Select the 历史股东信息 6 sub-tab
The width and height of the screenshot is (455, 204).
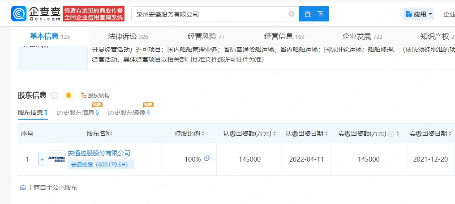point(78,112)
